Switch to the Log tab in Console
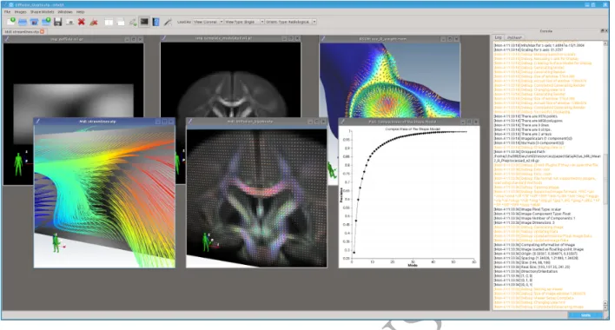This screenshot has height=330, width=615. [x=498, y=37]
